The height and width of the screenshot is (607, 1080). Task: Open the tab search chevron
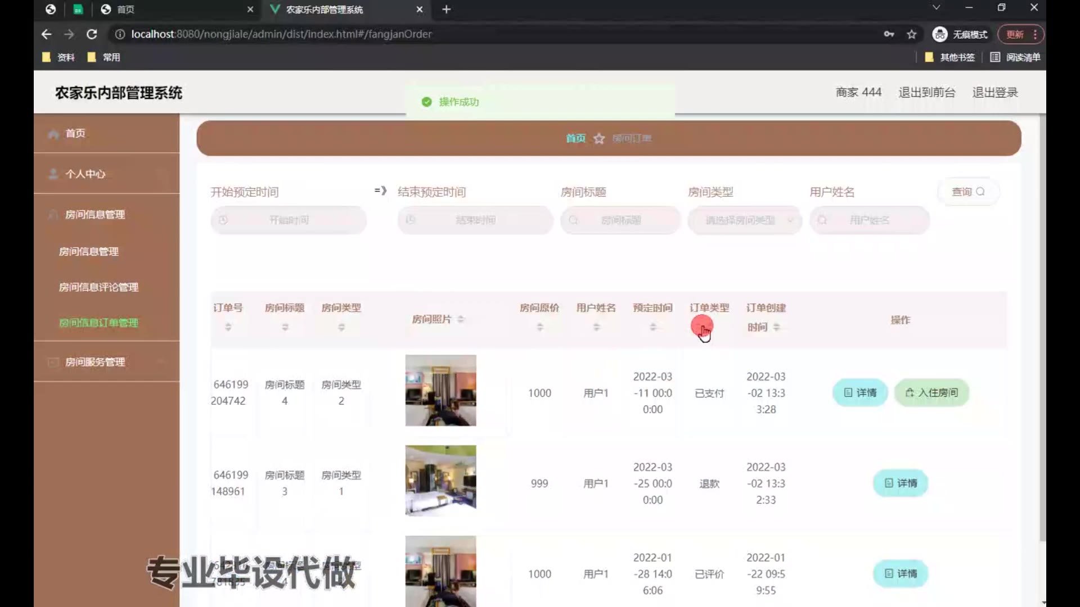pyautogui.click(x=936, y=7)
